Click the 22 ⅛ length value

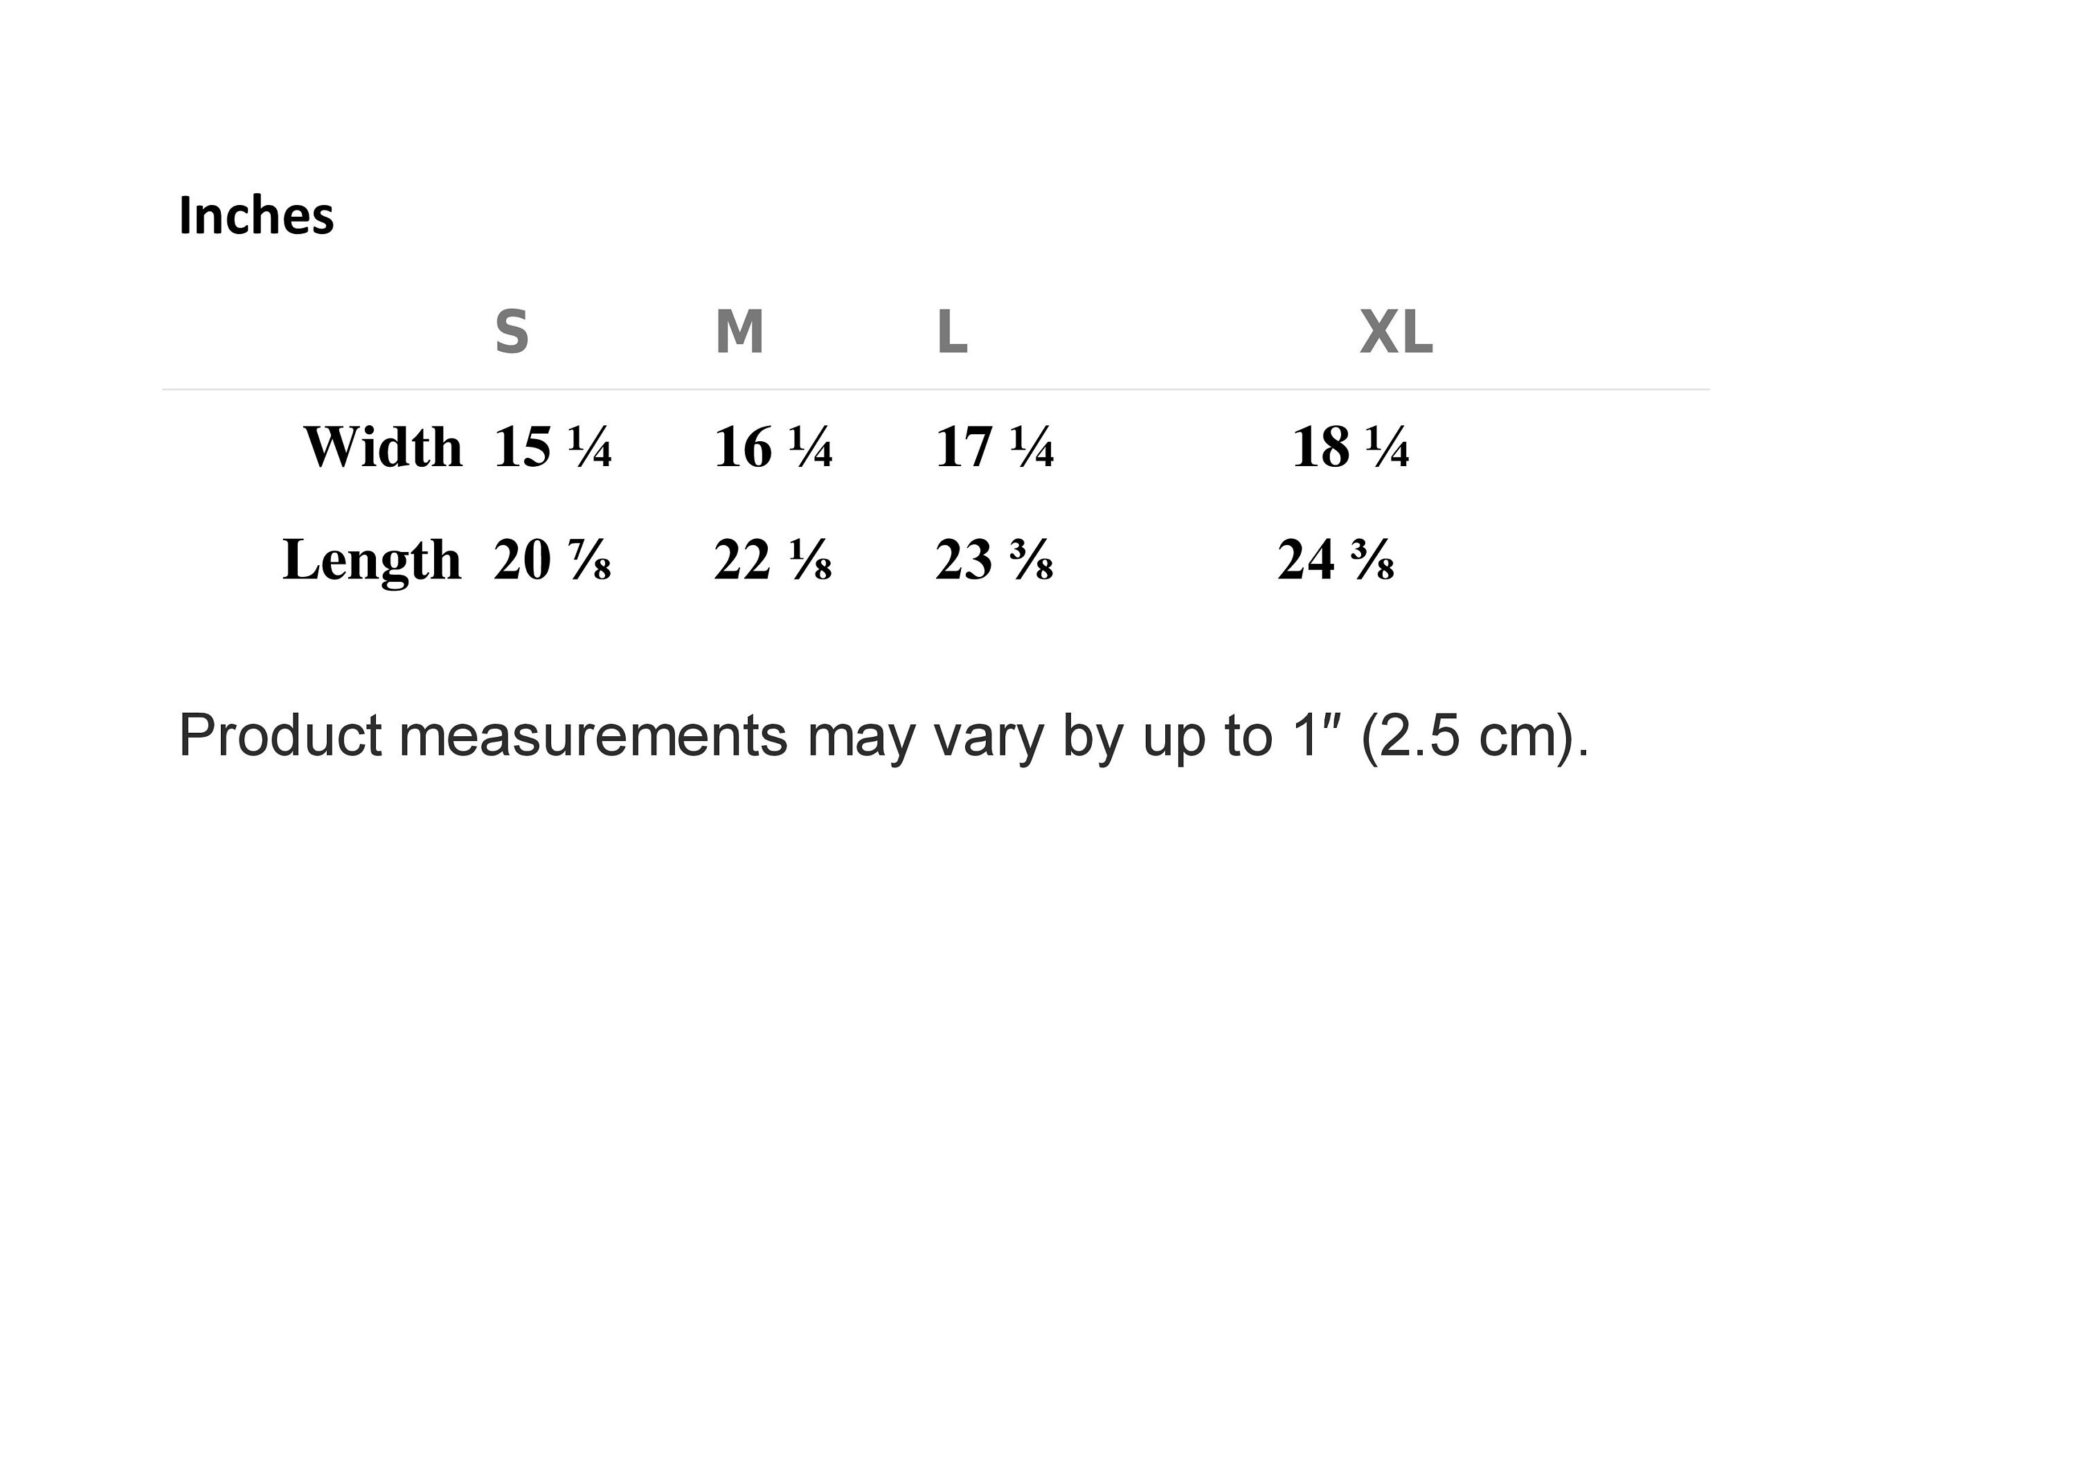pyautogui.click(x=773, y=560)
